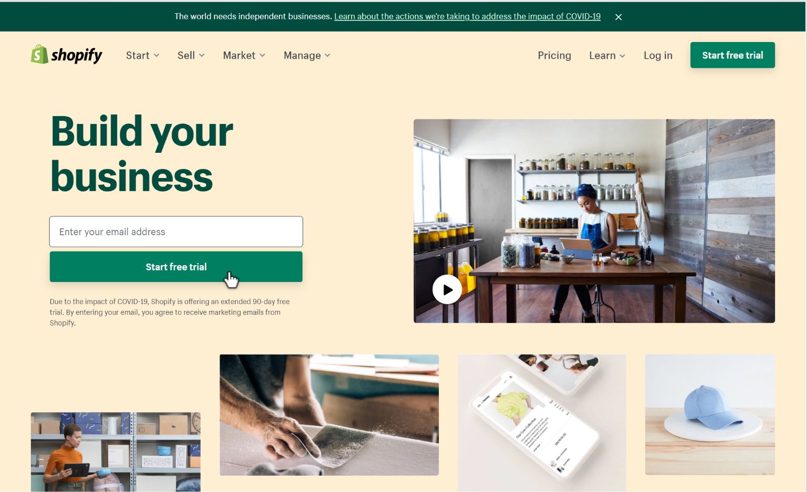Click the woman at workshop table video thumbnail
This screenshot has height=492, width=807.
(594, 221)
